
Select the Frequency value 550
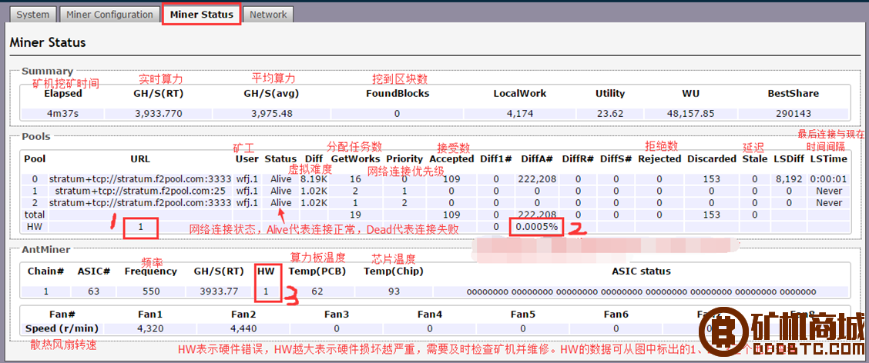[150, 291]
